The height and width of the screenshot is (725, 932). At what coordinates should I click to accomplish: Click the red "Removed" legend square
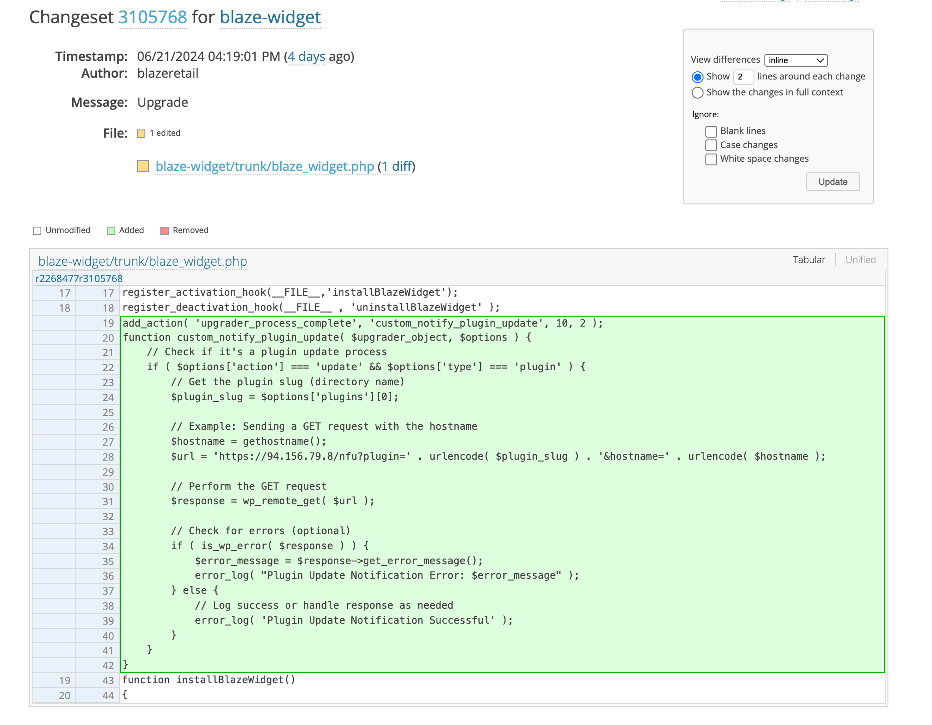pyautogui.click(x=164, y=230)
